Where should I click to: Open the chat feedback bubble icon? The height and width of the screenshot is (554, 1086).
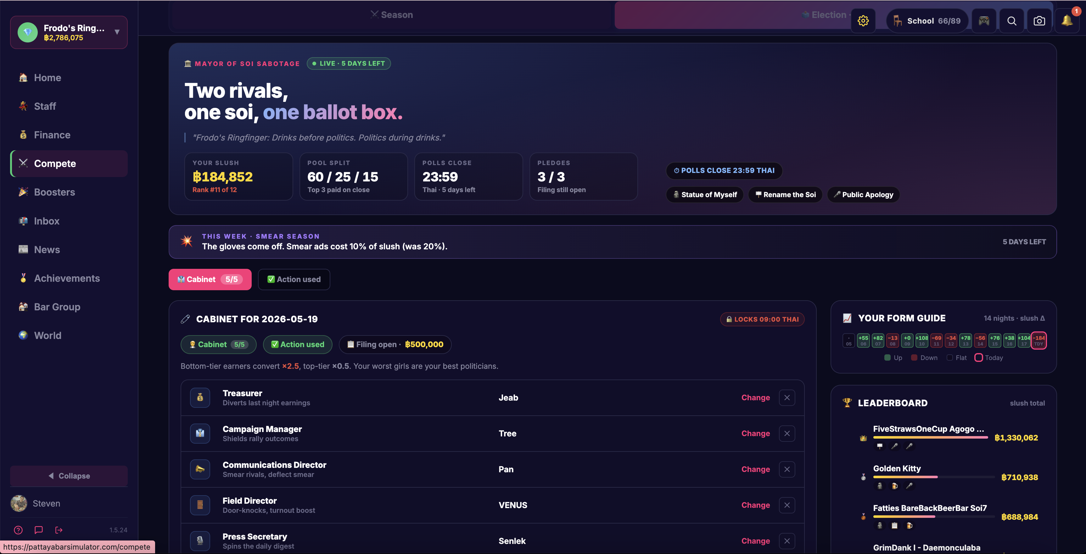pyautogui.click(x=38, y=530)
